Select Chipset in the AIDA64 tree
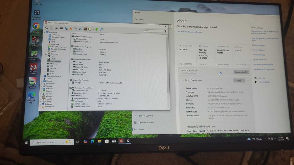Image resolution: width=294 pixels, height=165 pixels. click(53, 69)
